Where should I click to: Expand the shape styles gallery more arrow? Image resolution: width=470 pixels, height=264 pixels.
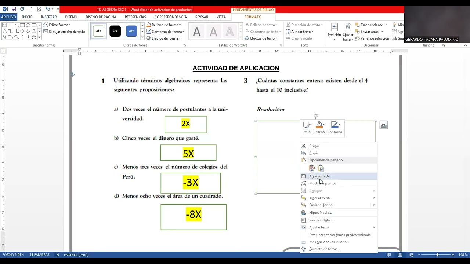[x=142, y=38]
